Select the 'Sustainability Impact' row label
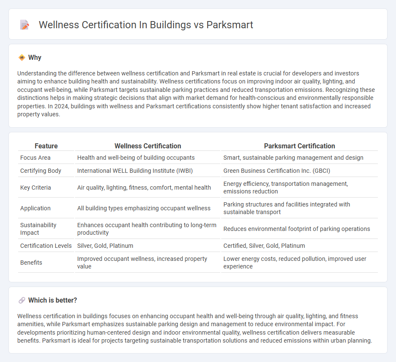 click(x=38, y=229)
